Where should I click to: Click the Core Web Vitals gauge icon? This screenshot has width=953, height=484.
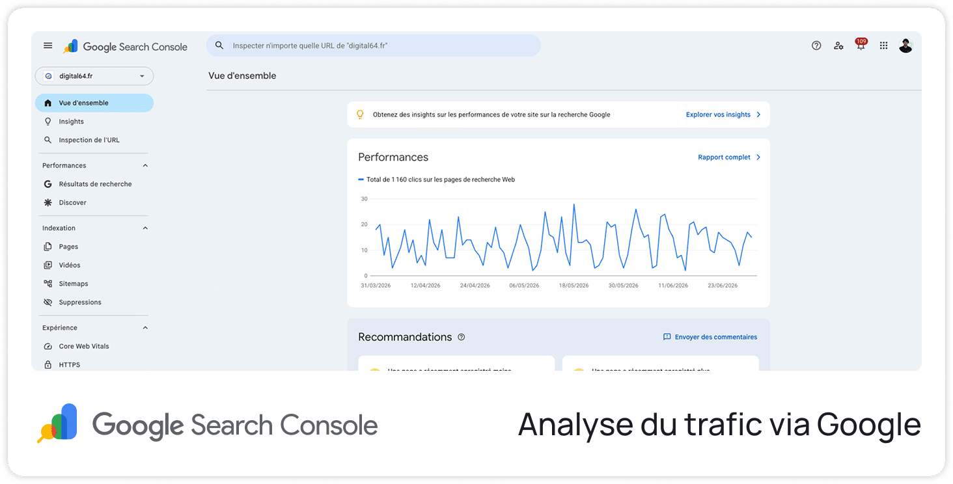click(48, 347)
